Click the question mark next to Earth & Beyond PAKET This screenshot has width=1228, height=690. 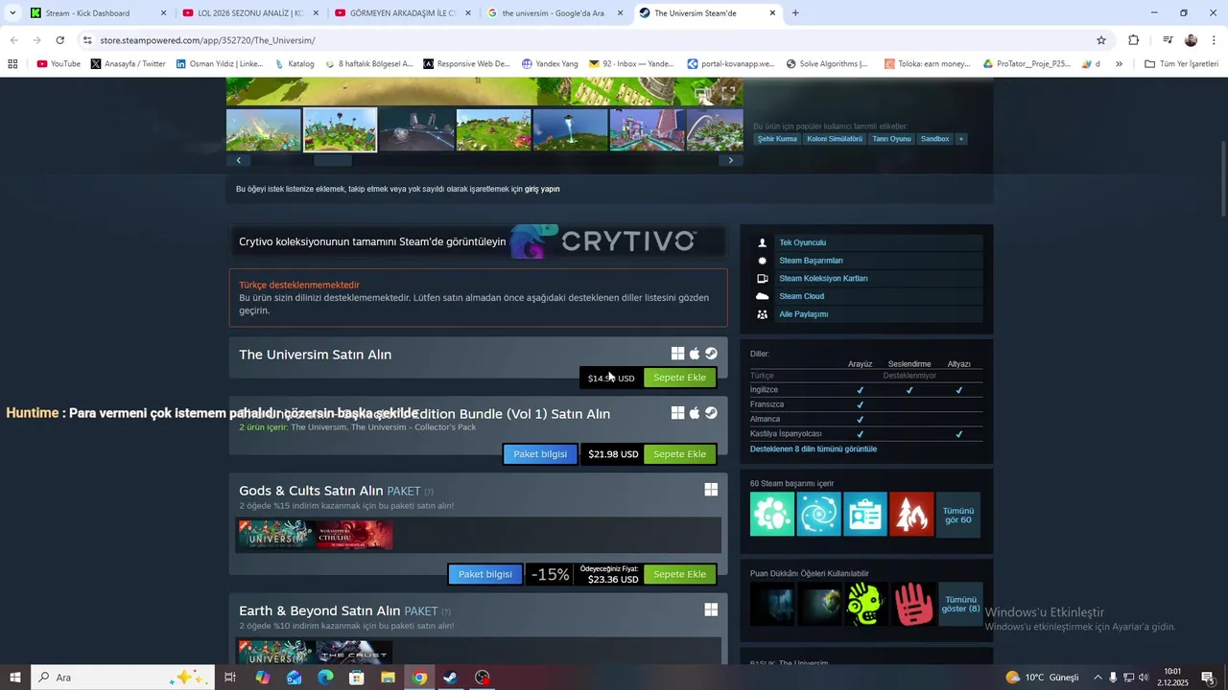click(x=446, y=611)
